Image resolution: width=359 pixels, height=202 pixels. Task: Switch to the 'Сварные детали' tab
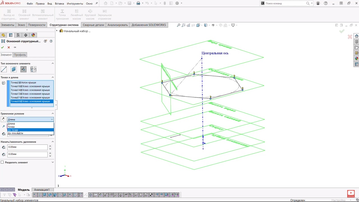coord(93,25)
